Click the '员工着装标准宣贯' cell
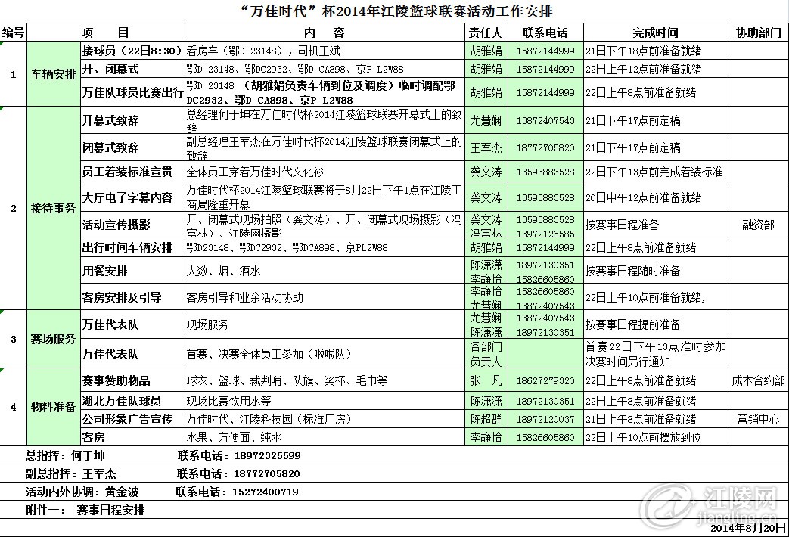The image size is (789, 537). [132, 172]
